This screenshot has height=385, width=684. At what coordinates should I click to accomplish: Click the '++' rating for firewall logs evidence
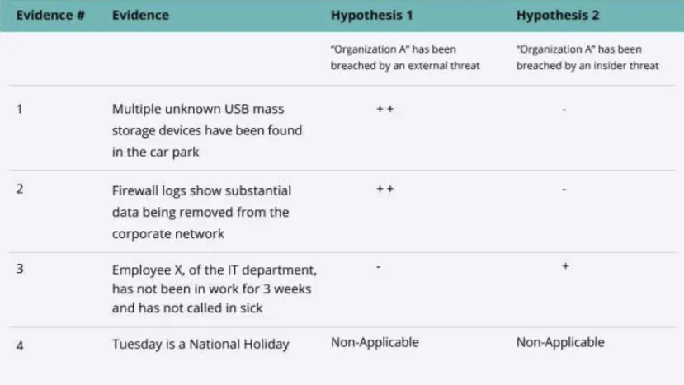click(x=384, y=189)
